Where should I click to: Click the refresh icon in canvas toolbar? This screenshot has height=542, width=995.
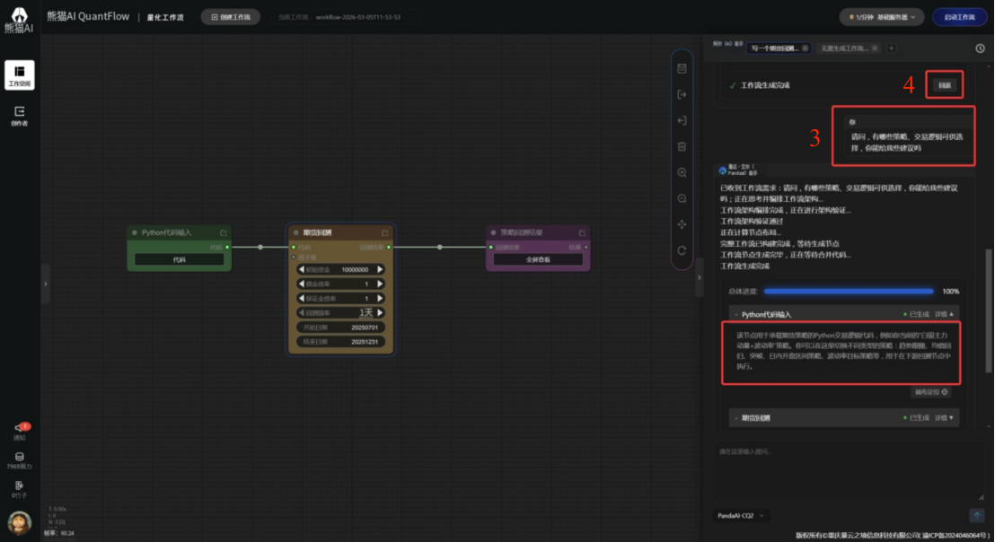point(682,250)
